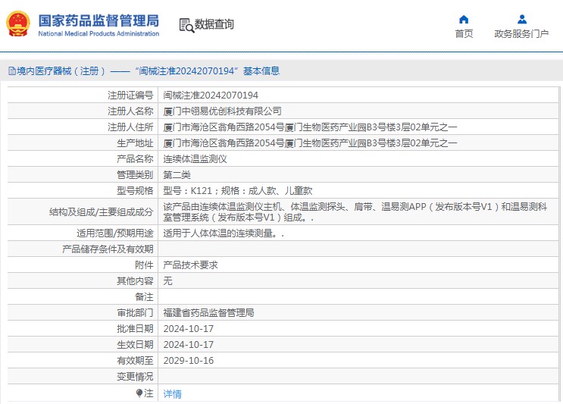
Task: Click the 注册人住所 label
Action: coord(130,127)
